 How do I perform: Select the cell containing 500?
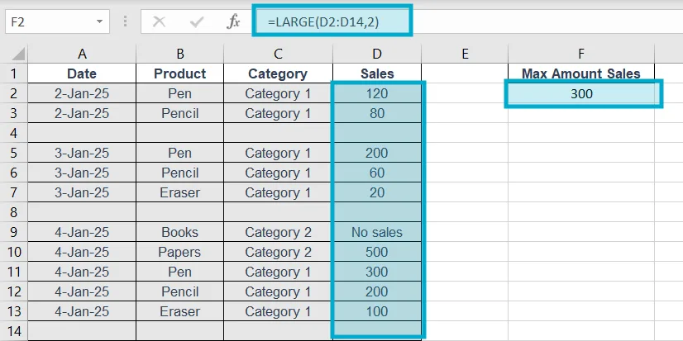coord(377,253)
